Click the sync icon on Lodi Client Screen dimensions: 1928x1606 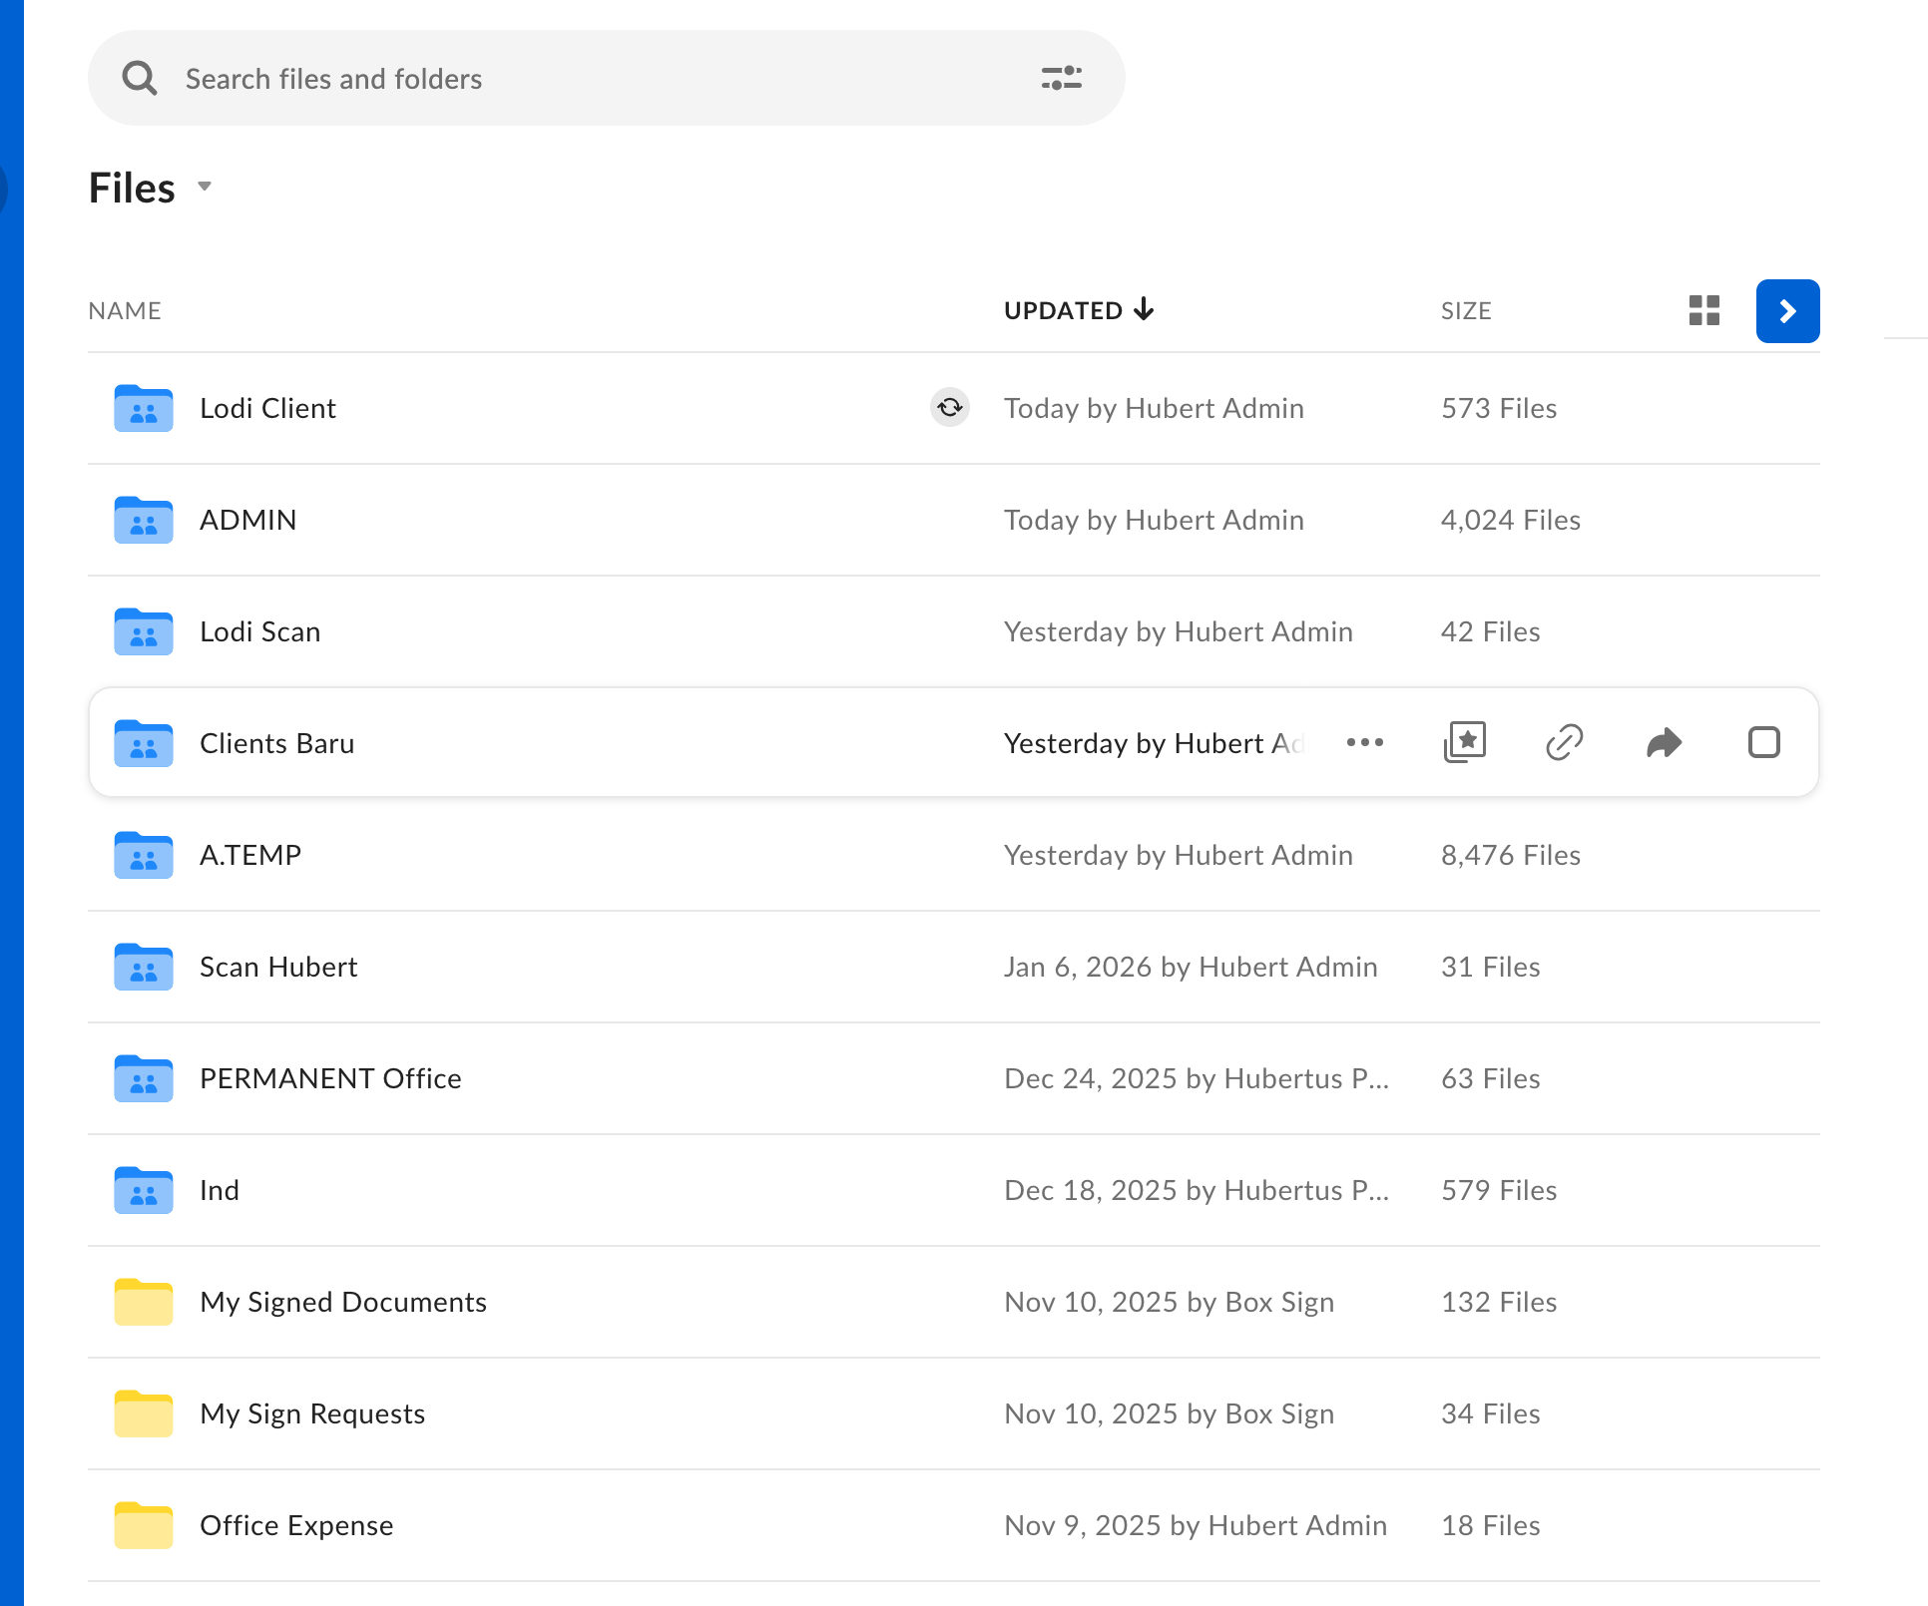click(x=949, y=407)
